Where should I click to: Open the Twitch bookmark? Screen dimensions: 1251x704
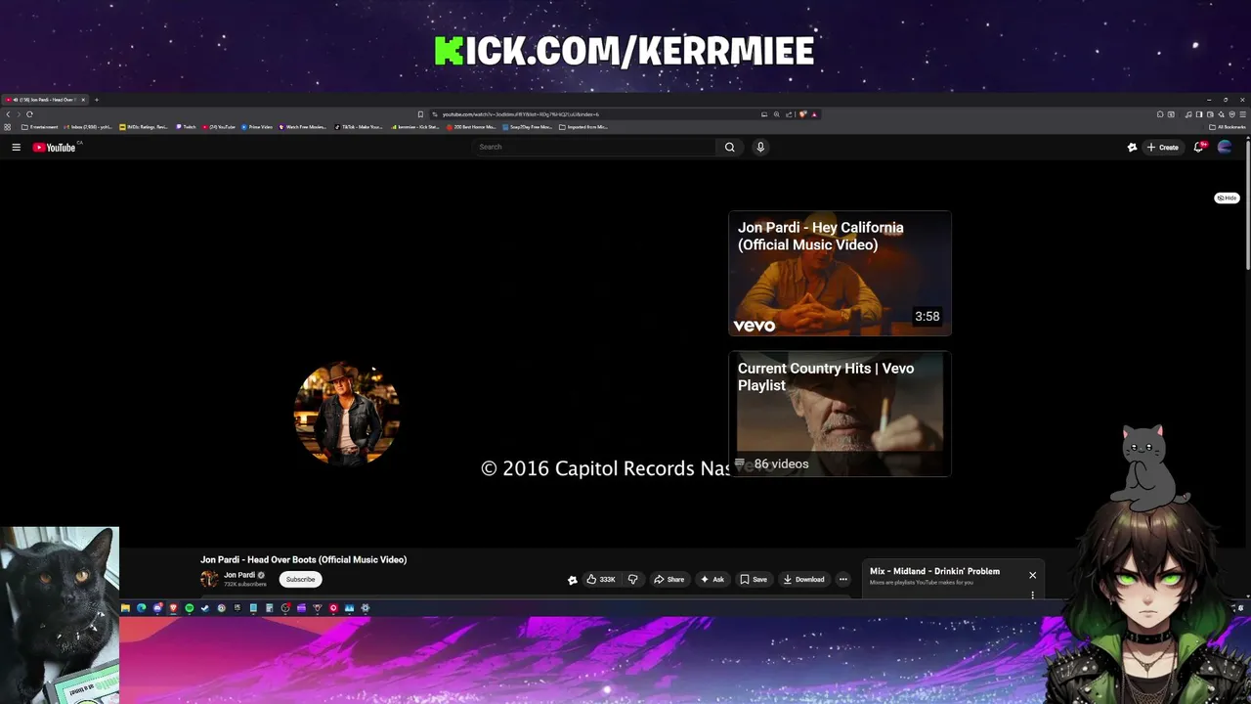tap(186, 127)
